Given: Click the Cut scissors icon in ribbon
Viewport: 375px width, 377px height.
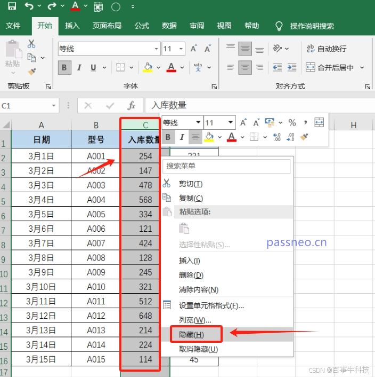Looking at the screenshot, I should tap(31, 44).
